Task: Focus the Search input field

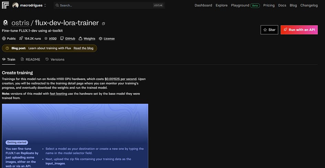Action: [x=109, y=5]
